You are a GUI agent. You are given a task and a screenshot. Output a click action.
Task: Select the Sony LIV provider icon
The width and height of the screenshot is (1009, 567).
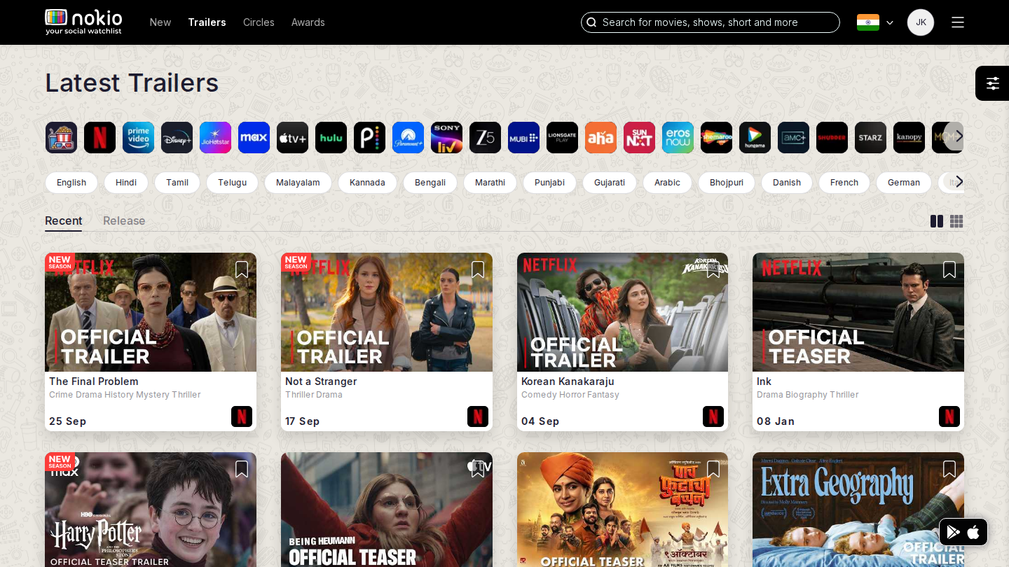[x=446, y=137]
